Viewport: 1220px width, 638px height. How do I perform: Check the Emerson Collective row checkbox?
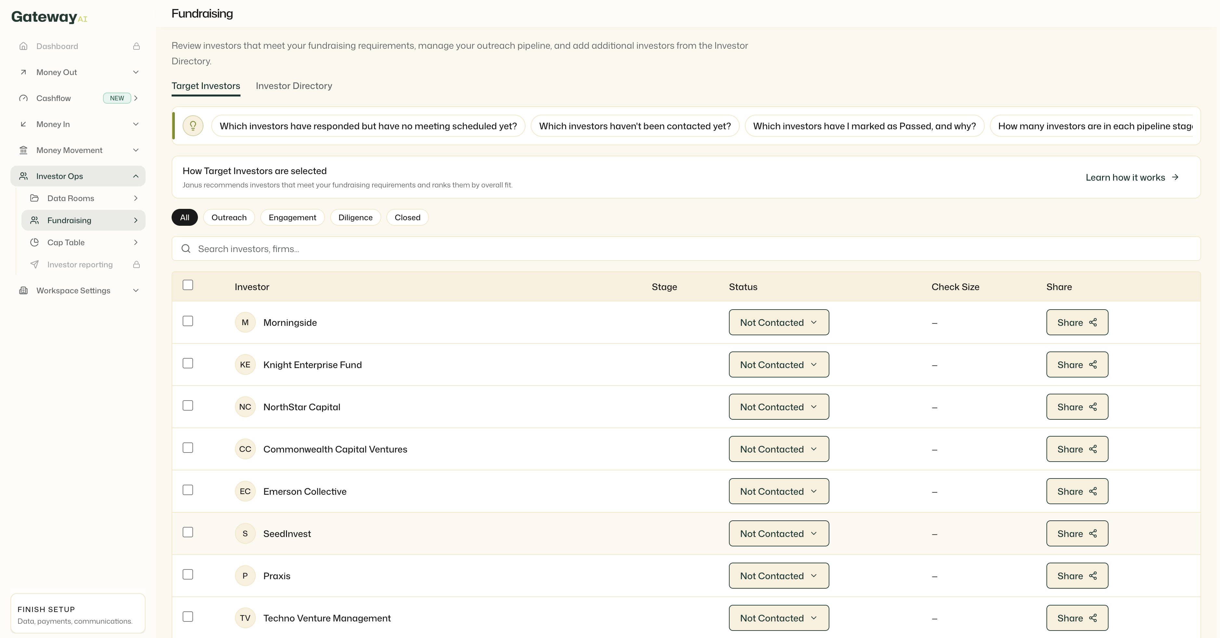pos(188,490)
